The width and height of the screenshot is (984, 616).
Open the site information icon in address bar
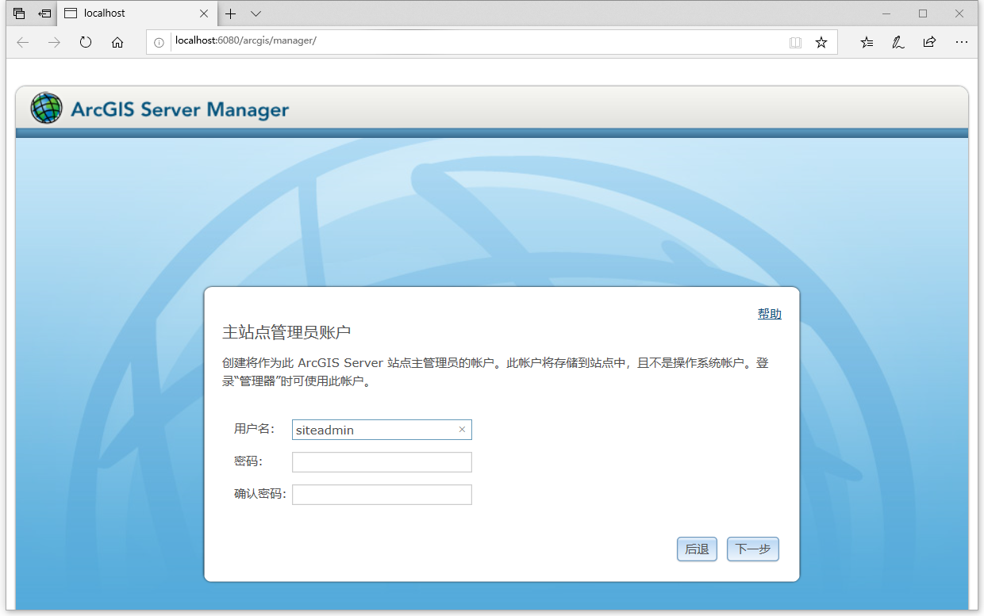pyautogui.click(x=160, y=42)
